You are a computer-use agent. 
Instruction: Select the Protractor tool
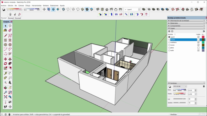[5, 78]
